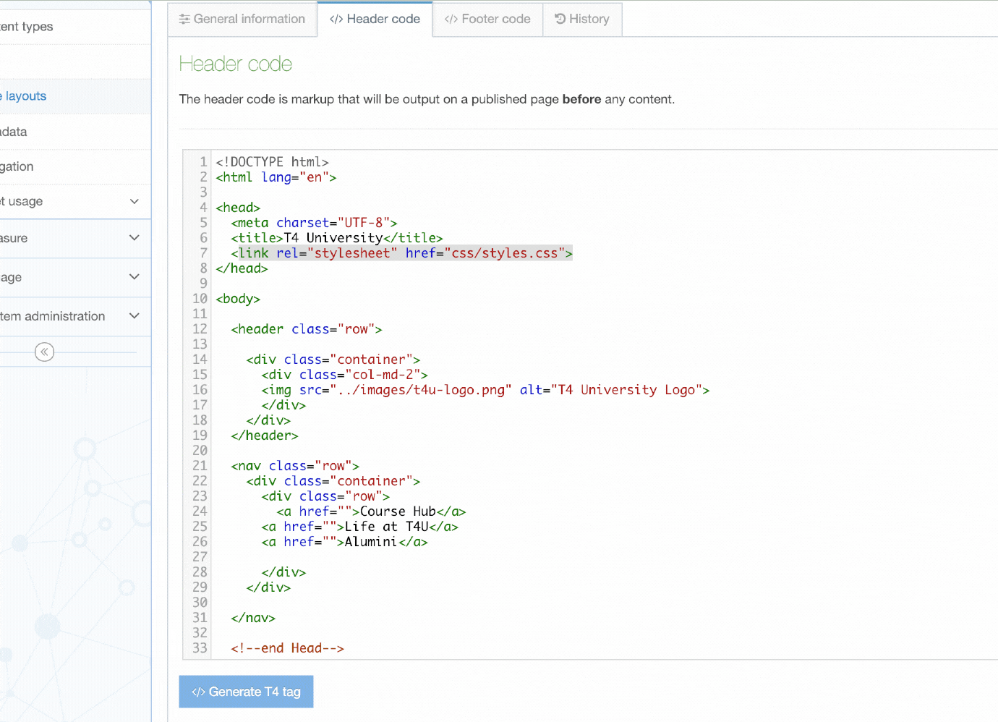The width and height of the screenshot is (998, 722).
Task: Open the General information tab
Action: coord(242,20)
